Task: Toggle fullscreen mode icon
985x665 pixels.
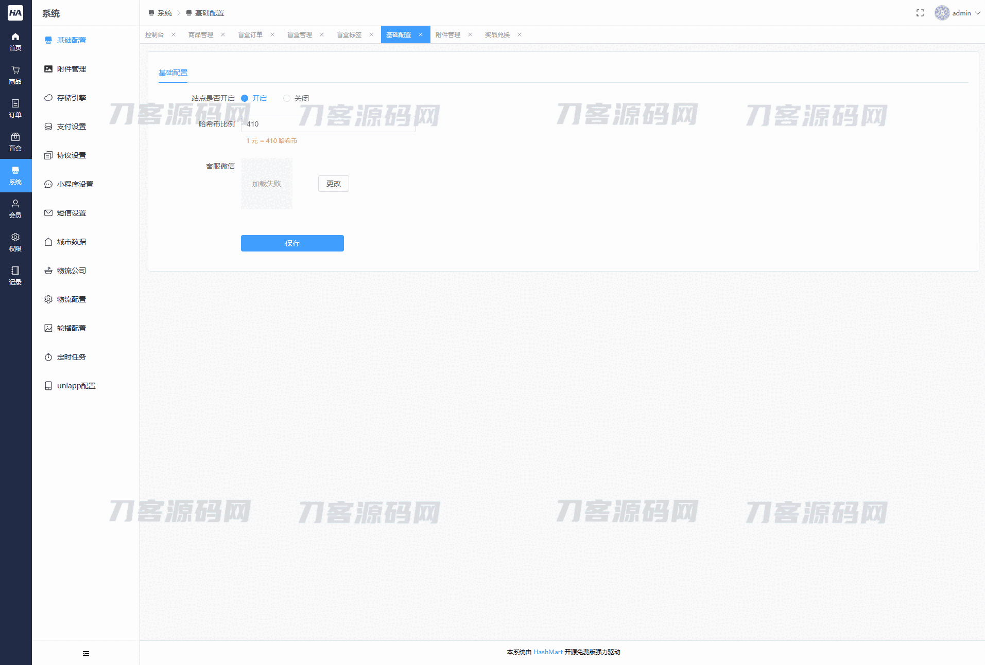Action: tap(920, 13)
